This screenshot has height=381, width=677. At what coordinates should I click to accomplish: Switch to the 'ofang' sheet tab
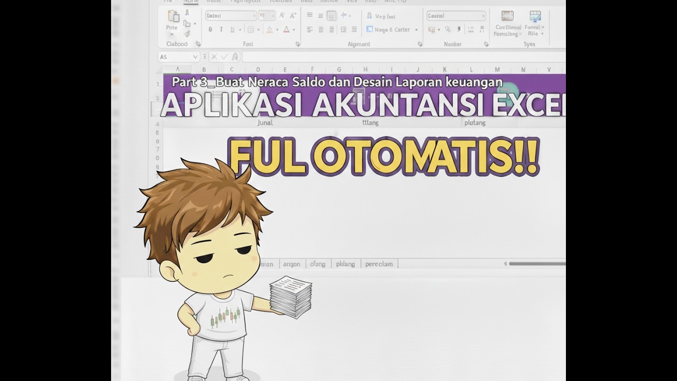pos(318,264)
